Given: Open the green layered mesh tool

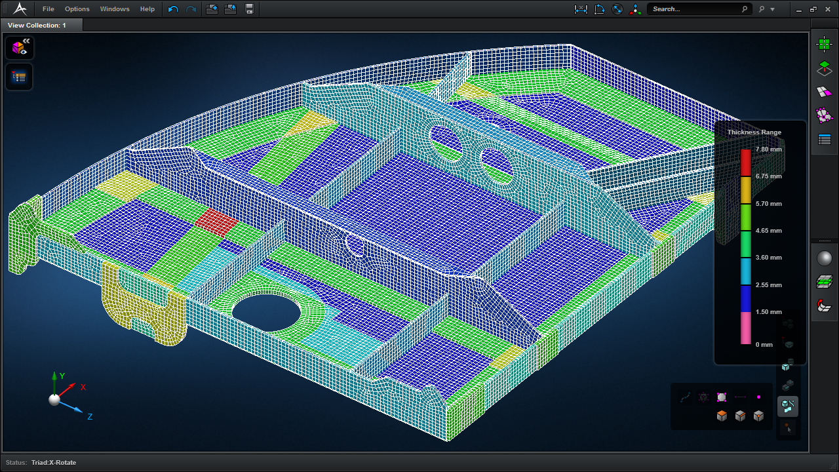Looking at the screenshot, I should pos(824,282).
